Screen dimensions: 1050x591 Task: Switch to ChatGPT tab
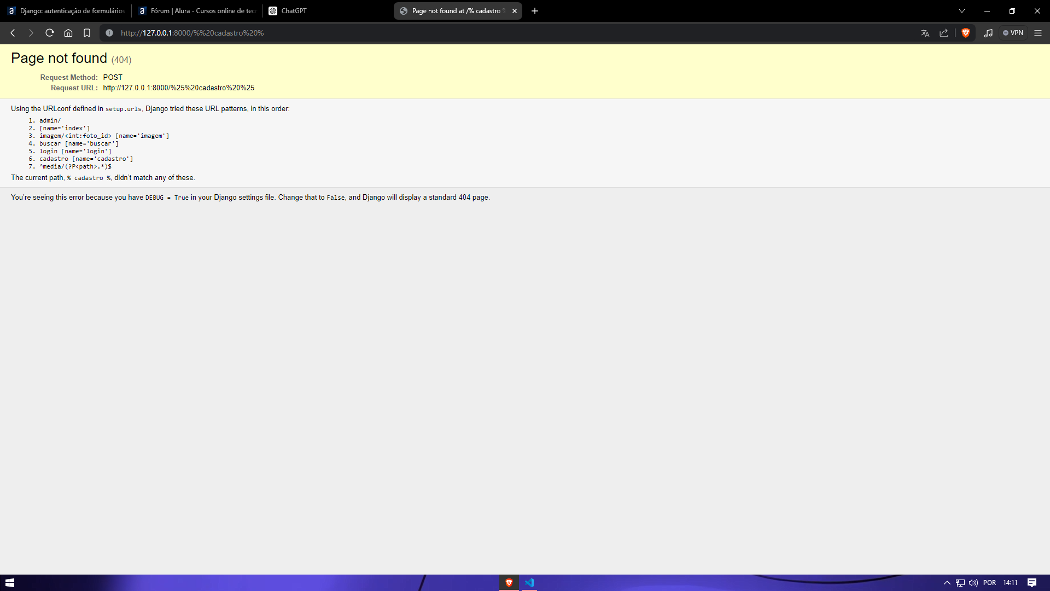pyautogui.click(x=327, y=11)
